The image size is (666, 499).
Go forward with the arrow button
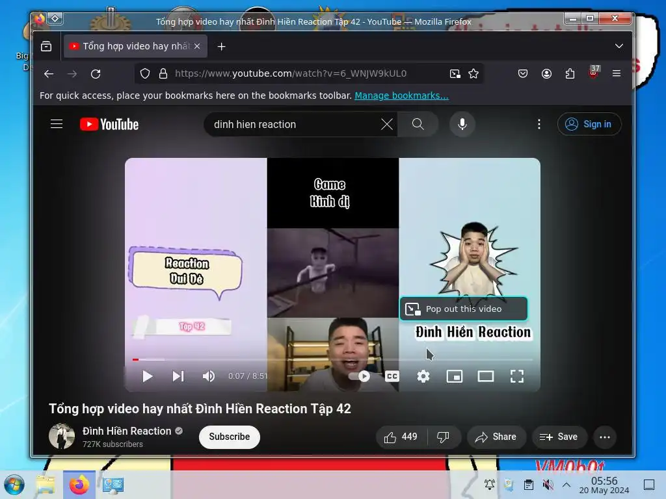point(72,74)
